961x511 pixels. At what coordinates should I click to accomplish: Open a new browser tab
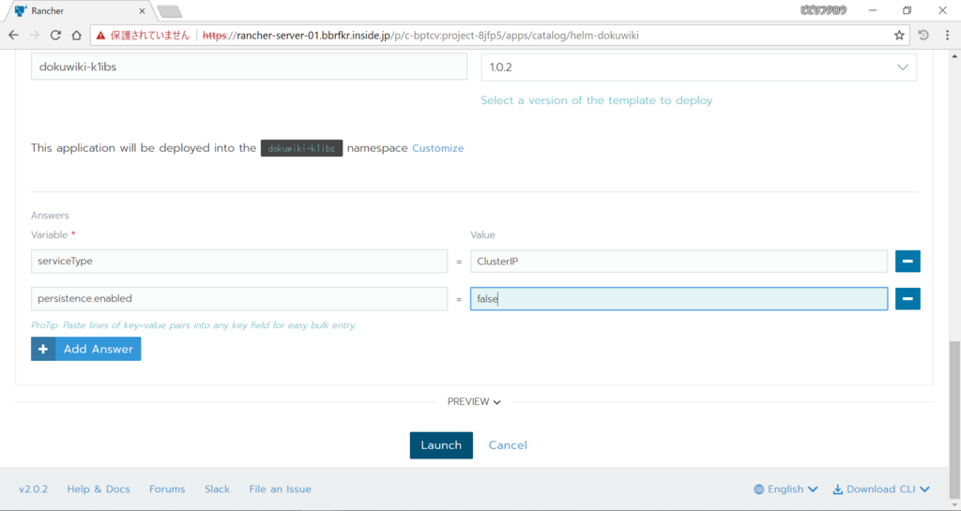169,11
